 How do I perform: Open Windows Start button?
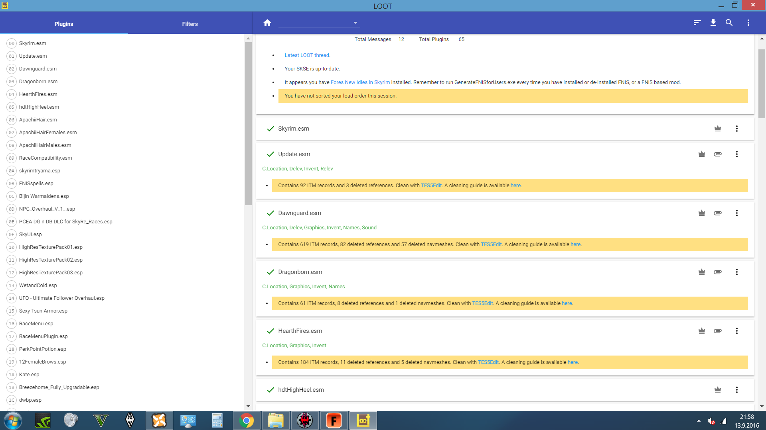(x=12, y=420)
